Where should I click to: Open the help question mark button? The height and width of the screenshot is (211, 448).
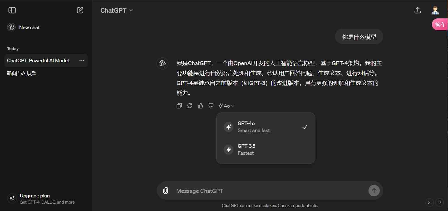click(x=440, y=203)
